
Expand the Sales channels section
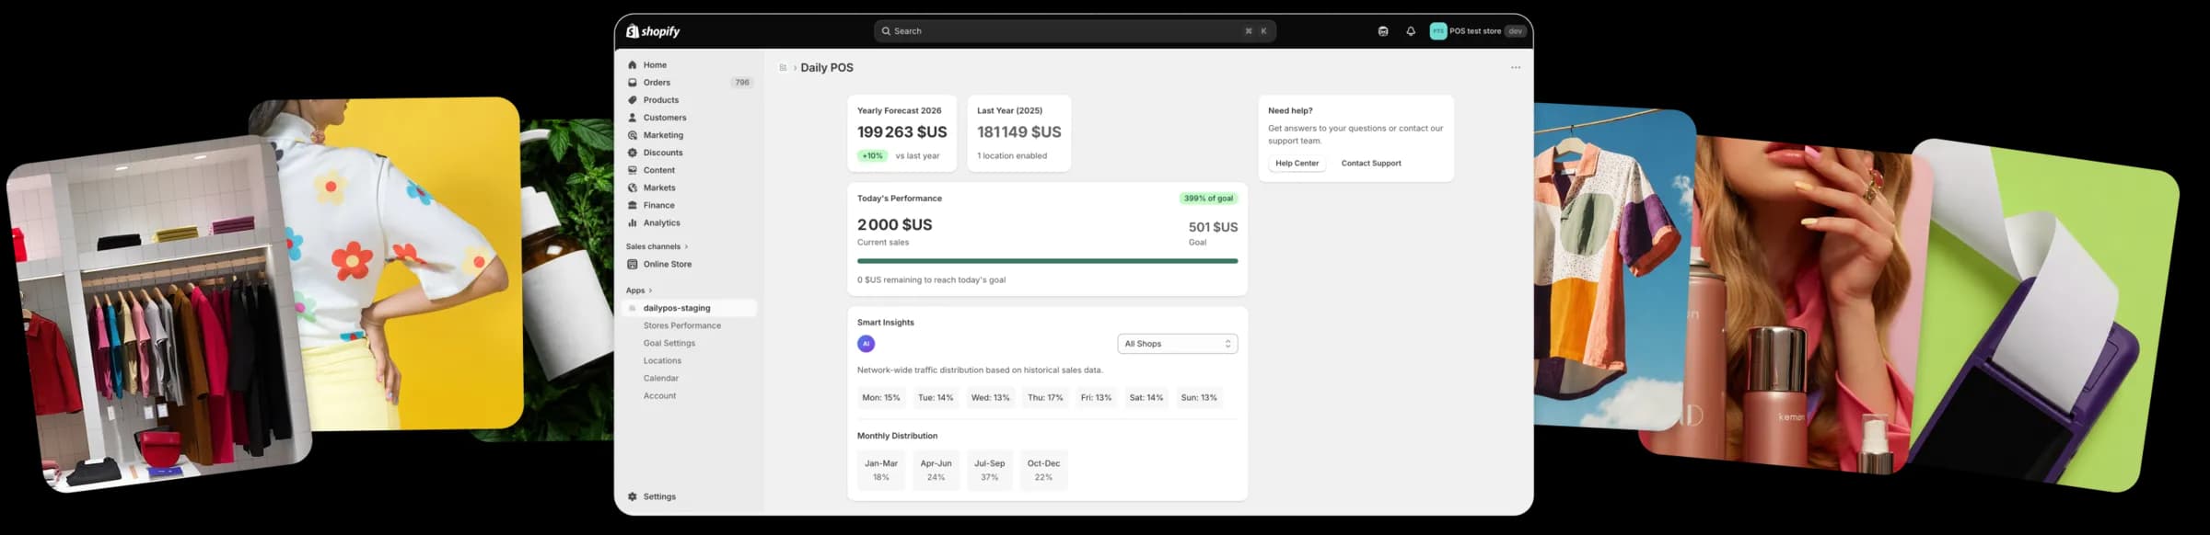[657, 246]
